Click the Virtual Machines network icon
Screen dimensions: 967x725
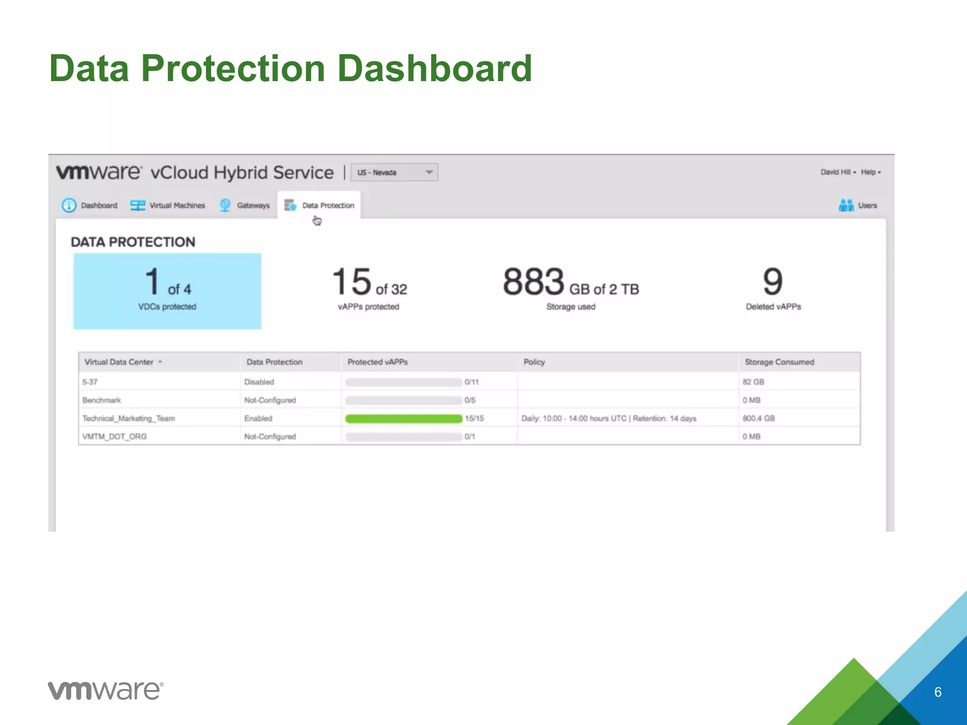point(138,205)
